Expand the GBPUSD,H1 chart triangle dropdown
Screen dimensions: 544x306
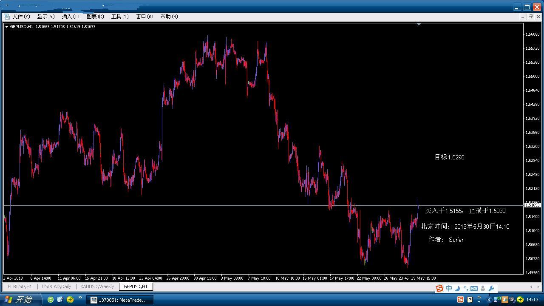(7, 27)
